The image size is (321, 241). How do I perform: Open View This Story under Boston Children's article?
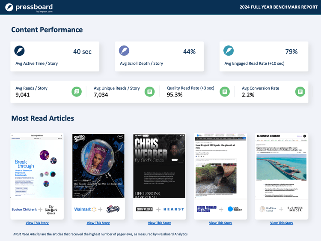[37, 223]
